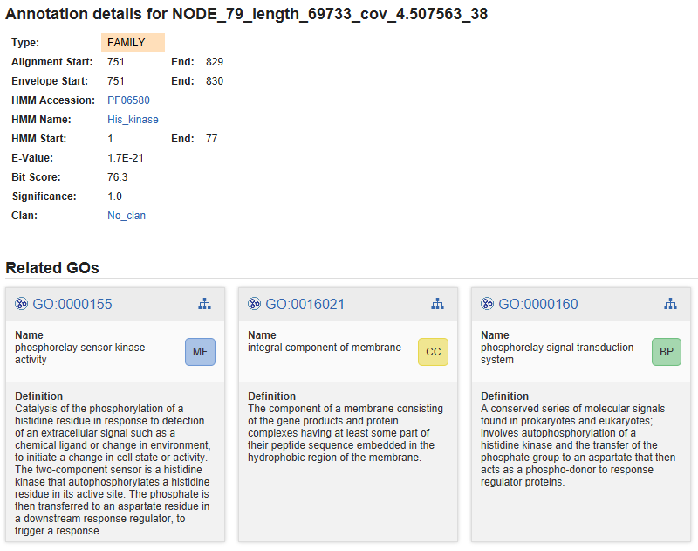The height and width of the screenshot is (551, 698).
Task: Click the Annotation details page heading
Action: [247, 14]
